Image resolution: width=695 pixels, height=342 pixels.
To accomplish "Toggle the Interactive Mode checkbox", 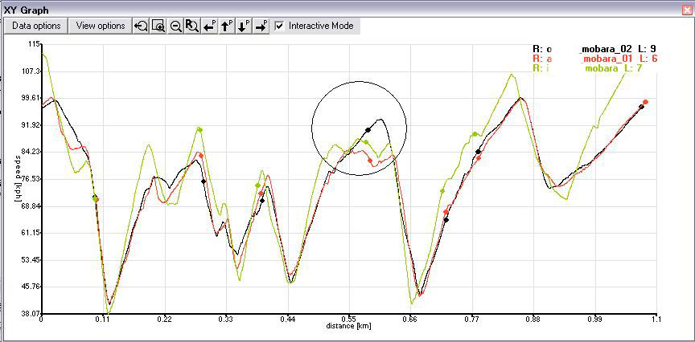I will point(279,26).
